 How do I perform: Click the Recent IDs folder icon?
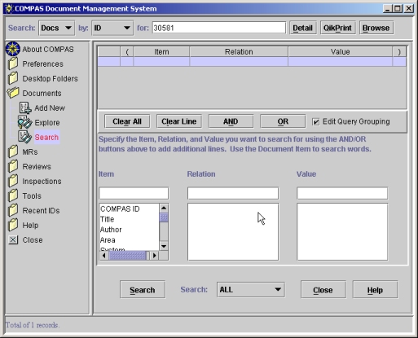13,210
